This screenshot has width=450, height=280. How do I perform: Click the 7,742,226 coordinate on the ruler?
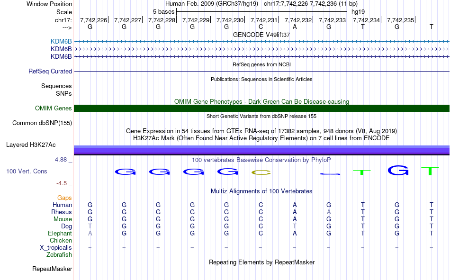[93, 20]
